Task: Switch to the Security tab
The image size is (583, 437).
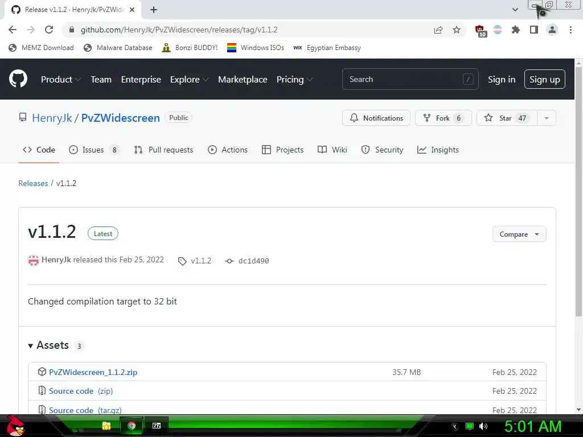Action: click(382, 150)
